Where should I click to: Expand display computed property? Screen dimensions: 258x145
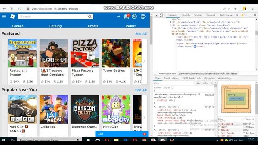point(219,130)
